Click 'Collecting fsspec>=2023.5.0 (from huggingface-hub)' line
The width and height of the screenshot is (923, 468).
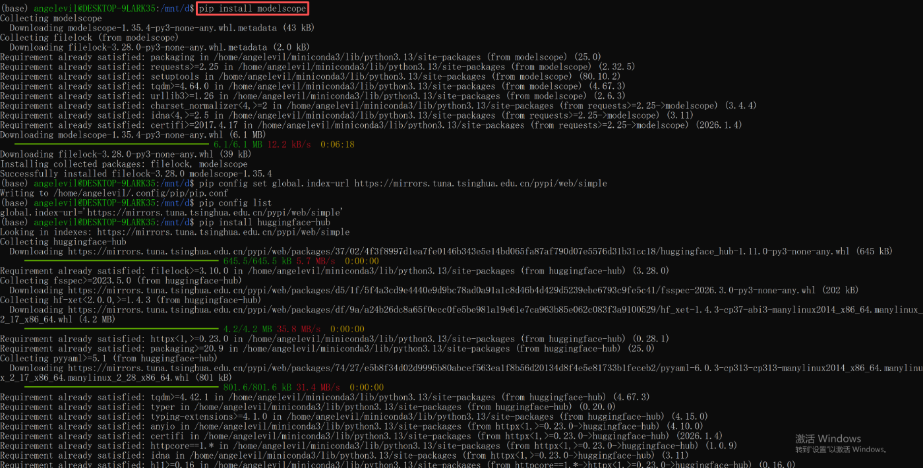tap(121, 280)
